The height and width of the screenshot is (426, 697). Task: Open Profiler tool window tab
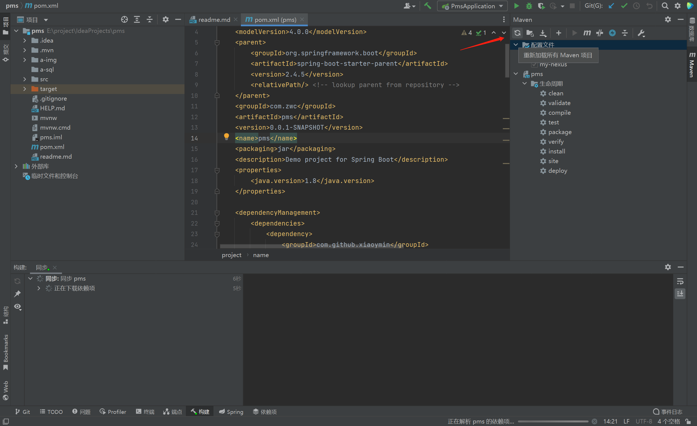(113, 412)
